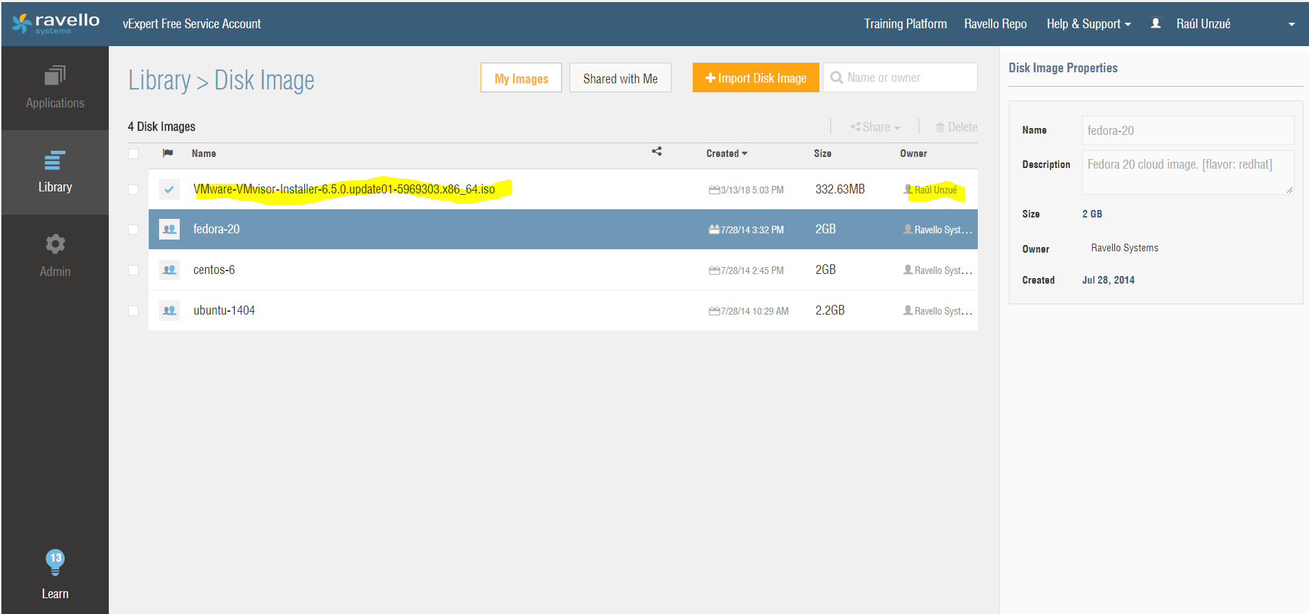Image resolution: width=1309 pixels, height=614 pixels.
Task: Click the flag column header icon
Action: point(167,153)
